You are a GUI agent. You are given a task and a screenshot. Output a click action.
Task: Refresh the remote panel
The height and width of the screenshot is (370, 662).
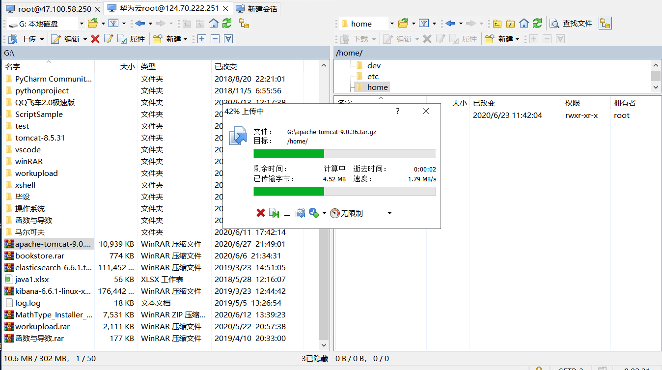[537, 23]
